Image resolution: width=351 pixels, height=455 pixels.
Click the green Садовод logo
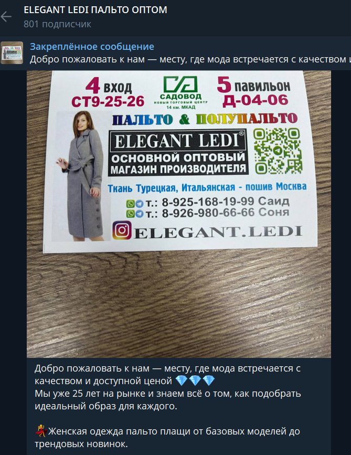point(180,92)
